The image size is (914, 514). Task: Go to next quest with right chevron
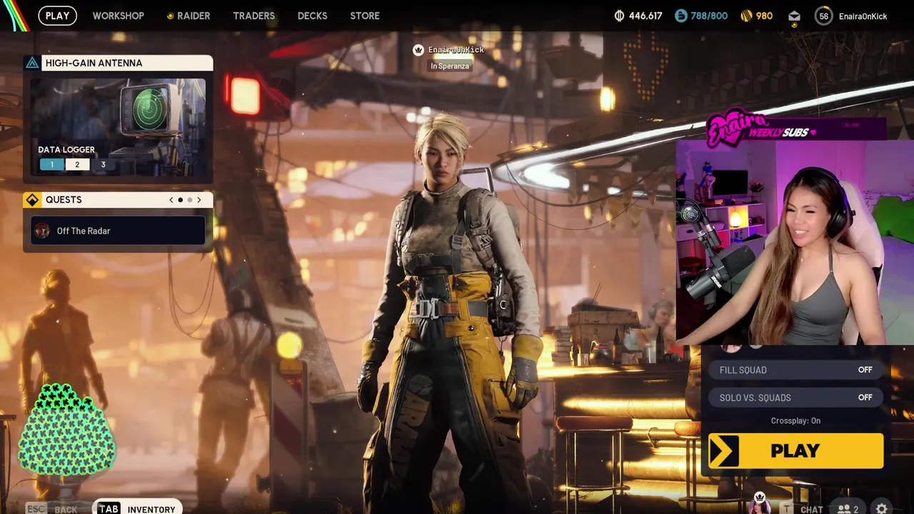[x=199, y=200]
